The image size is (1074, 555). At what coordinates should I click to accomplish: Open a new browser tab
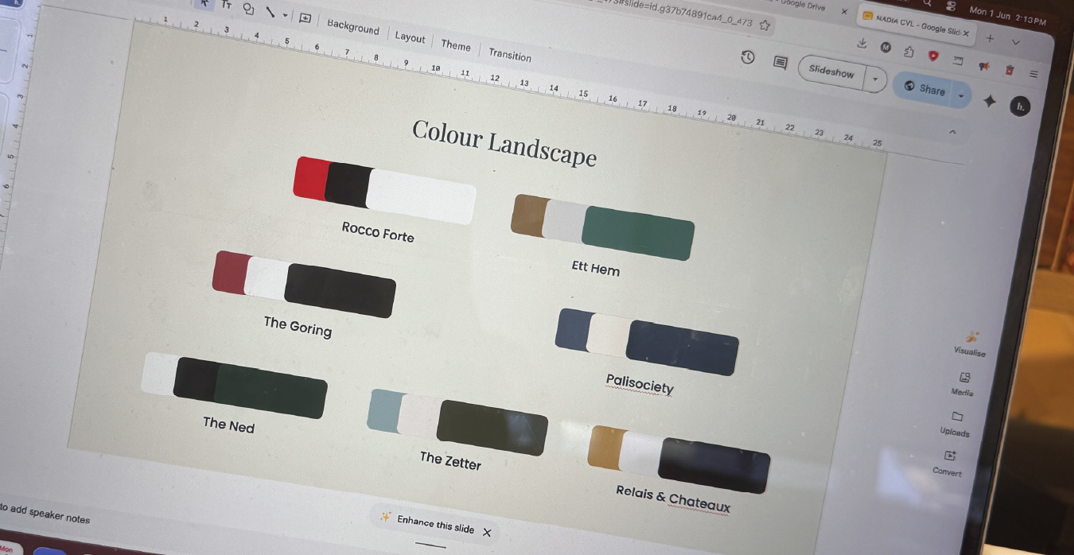click(990, 37)
